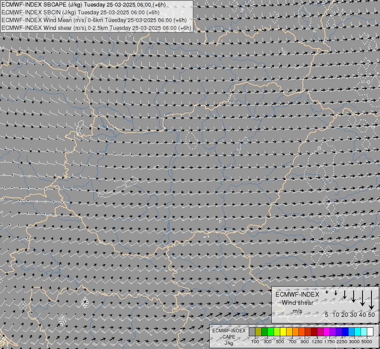
Task: Select the SBCAPE layer title line
Action: (x=83, y=5)
